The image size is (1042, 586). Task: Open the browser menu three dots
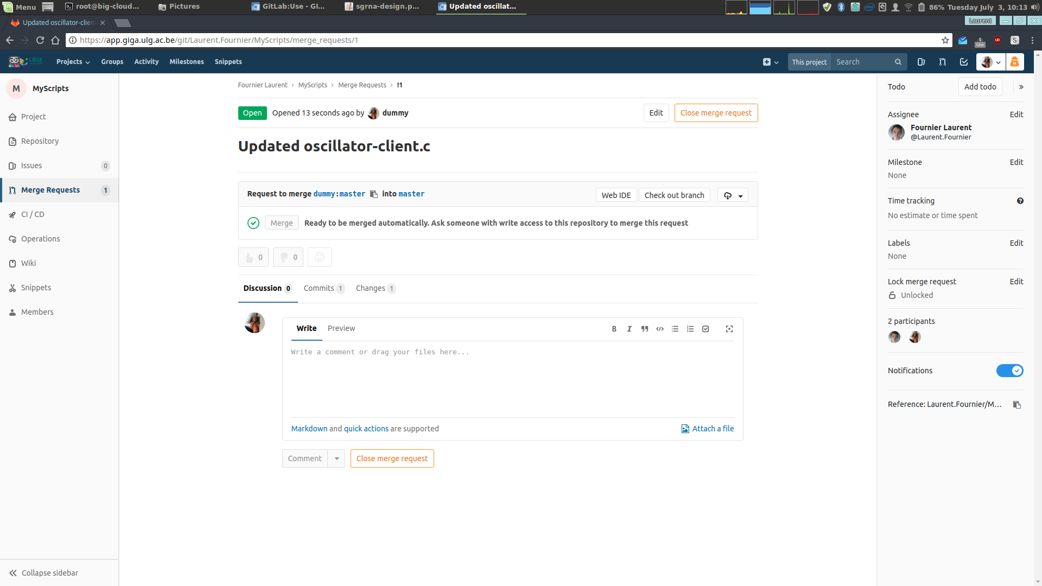pyautogui.click(x=1032, y=40)
